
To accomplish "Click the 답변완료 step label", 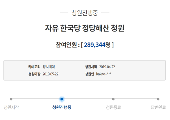I will [x=158, y=107].
